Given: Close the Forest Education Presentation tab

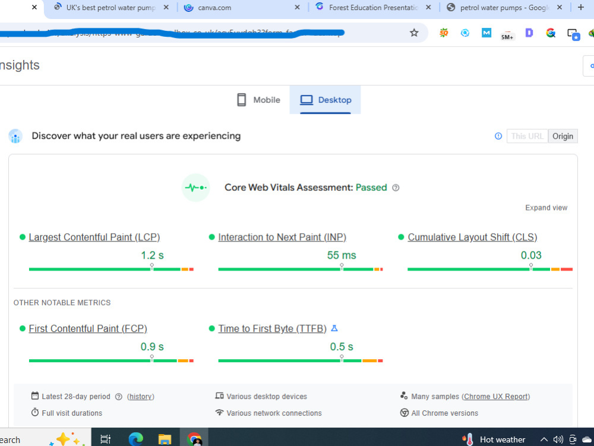Looking at the screenshot, I should click(x=428, y=7).
